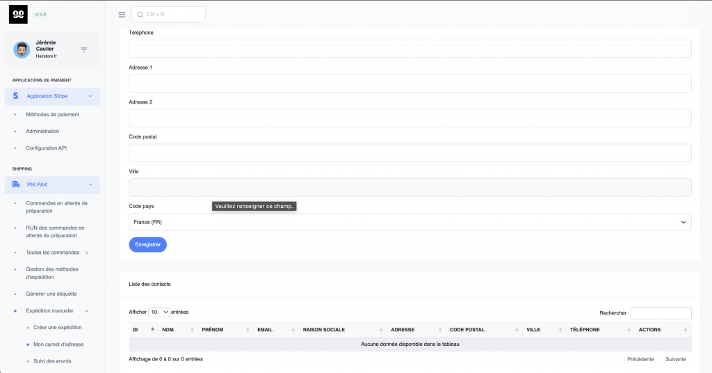Click the PIK PAK truck icon

coord(16,184)
